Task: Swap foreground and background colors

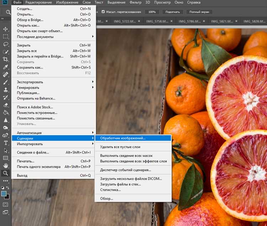Action: coord(8,188)
